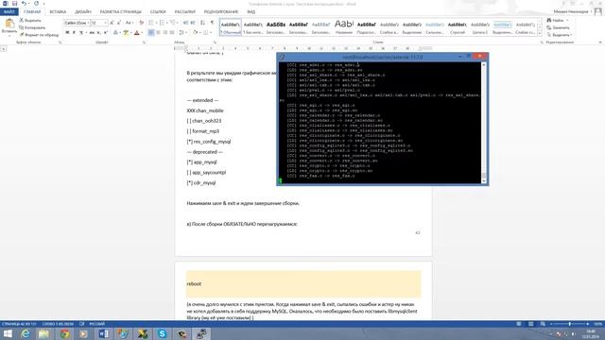The image size is (605, 340).
Task: Click Заменить replace button
Action: click(x=558, y=27)
